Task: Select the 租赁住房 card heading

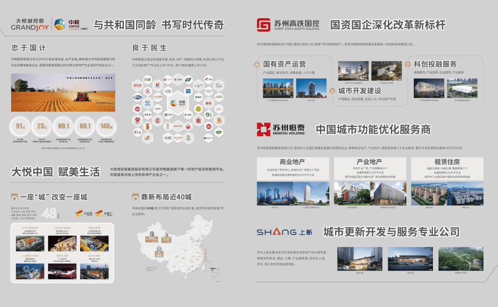Action: tap(447, 162)
